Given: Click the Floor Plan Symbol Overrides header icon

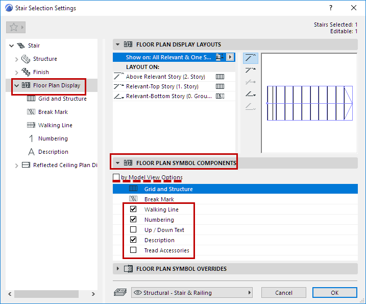Looking at the screenshot, I should (x=128, y=269).
